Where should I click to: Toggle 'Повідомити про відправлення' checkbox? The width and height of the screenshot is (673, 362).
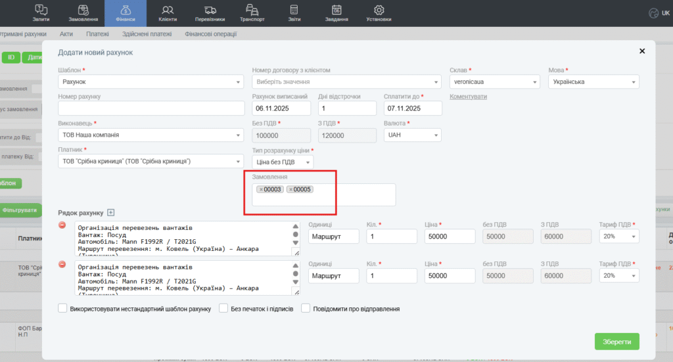pos(306,308)
